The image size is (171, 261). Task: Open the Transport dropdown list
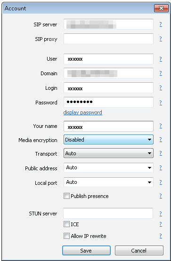click(x=108, y=153)
